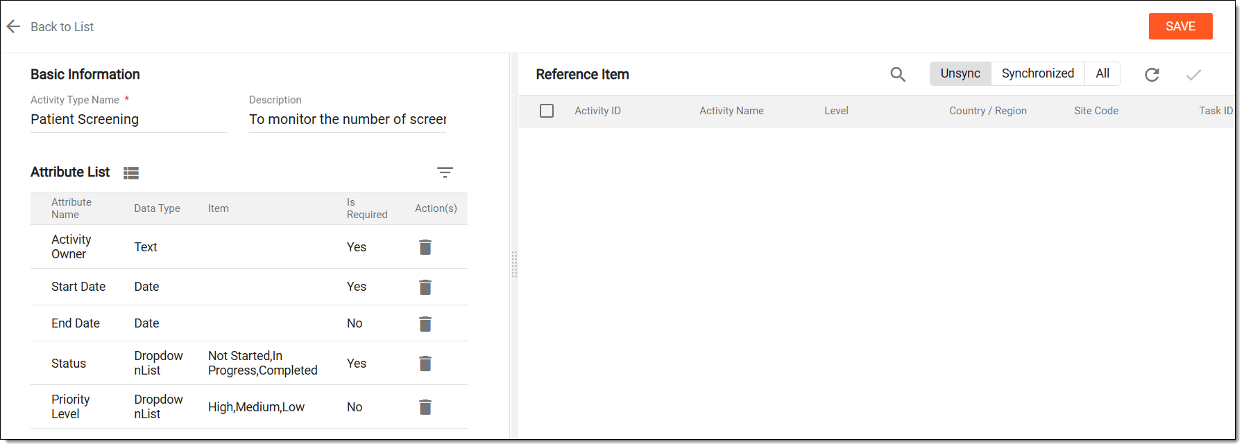
Task: Delete the End Date attribute
Action: tap(425, 323)
